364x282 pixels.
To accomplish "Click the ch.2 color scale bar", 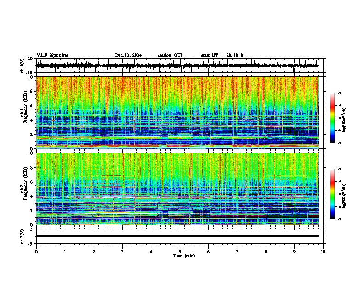I will (333, 194).
